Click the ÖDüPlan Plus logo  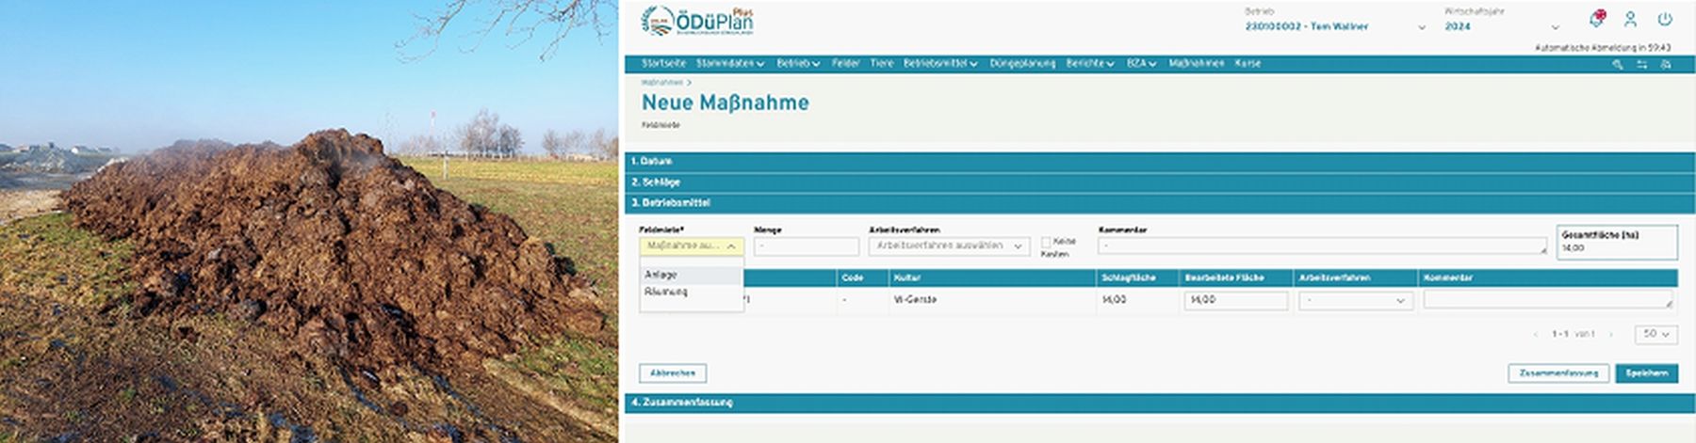tap(698, 22)
